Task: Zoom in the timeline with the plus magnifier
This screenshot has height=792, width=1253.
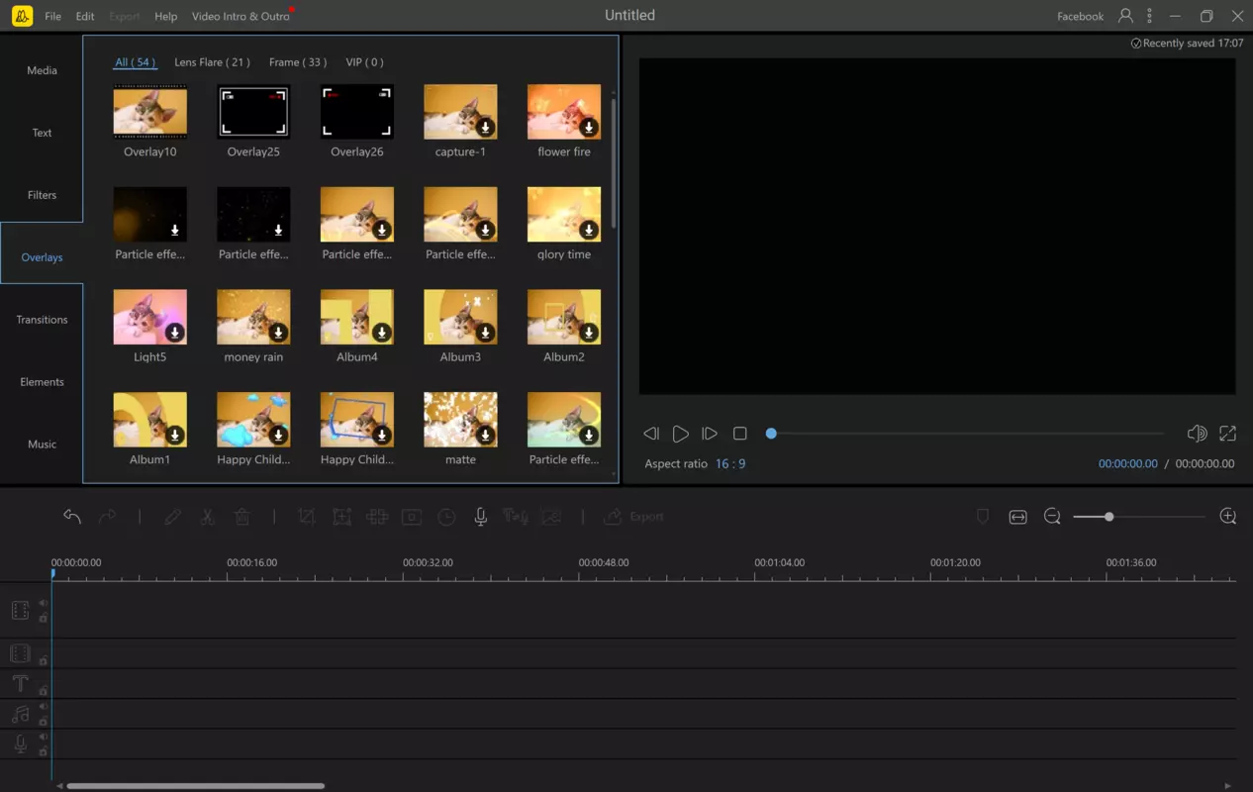Action: point(1228,517)
